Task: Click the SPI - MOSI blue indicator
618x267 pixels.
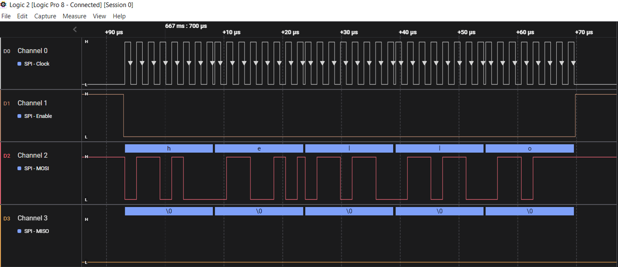Action: pos(19,169)
